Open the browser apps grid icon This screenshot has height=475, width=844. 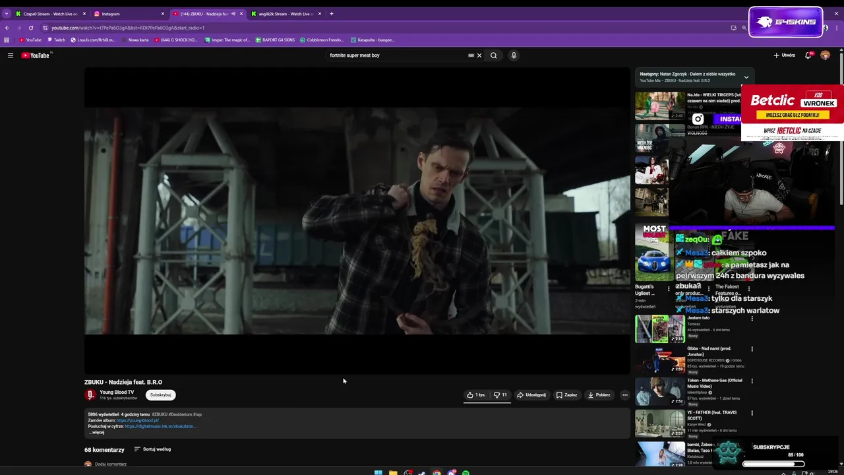(x=7, y=40)
